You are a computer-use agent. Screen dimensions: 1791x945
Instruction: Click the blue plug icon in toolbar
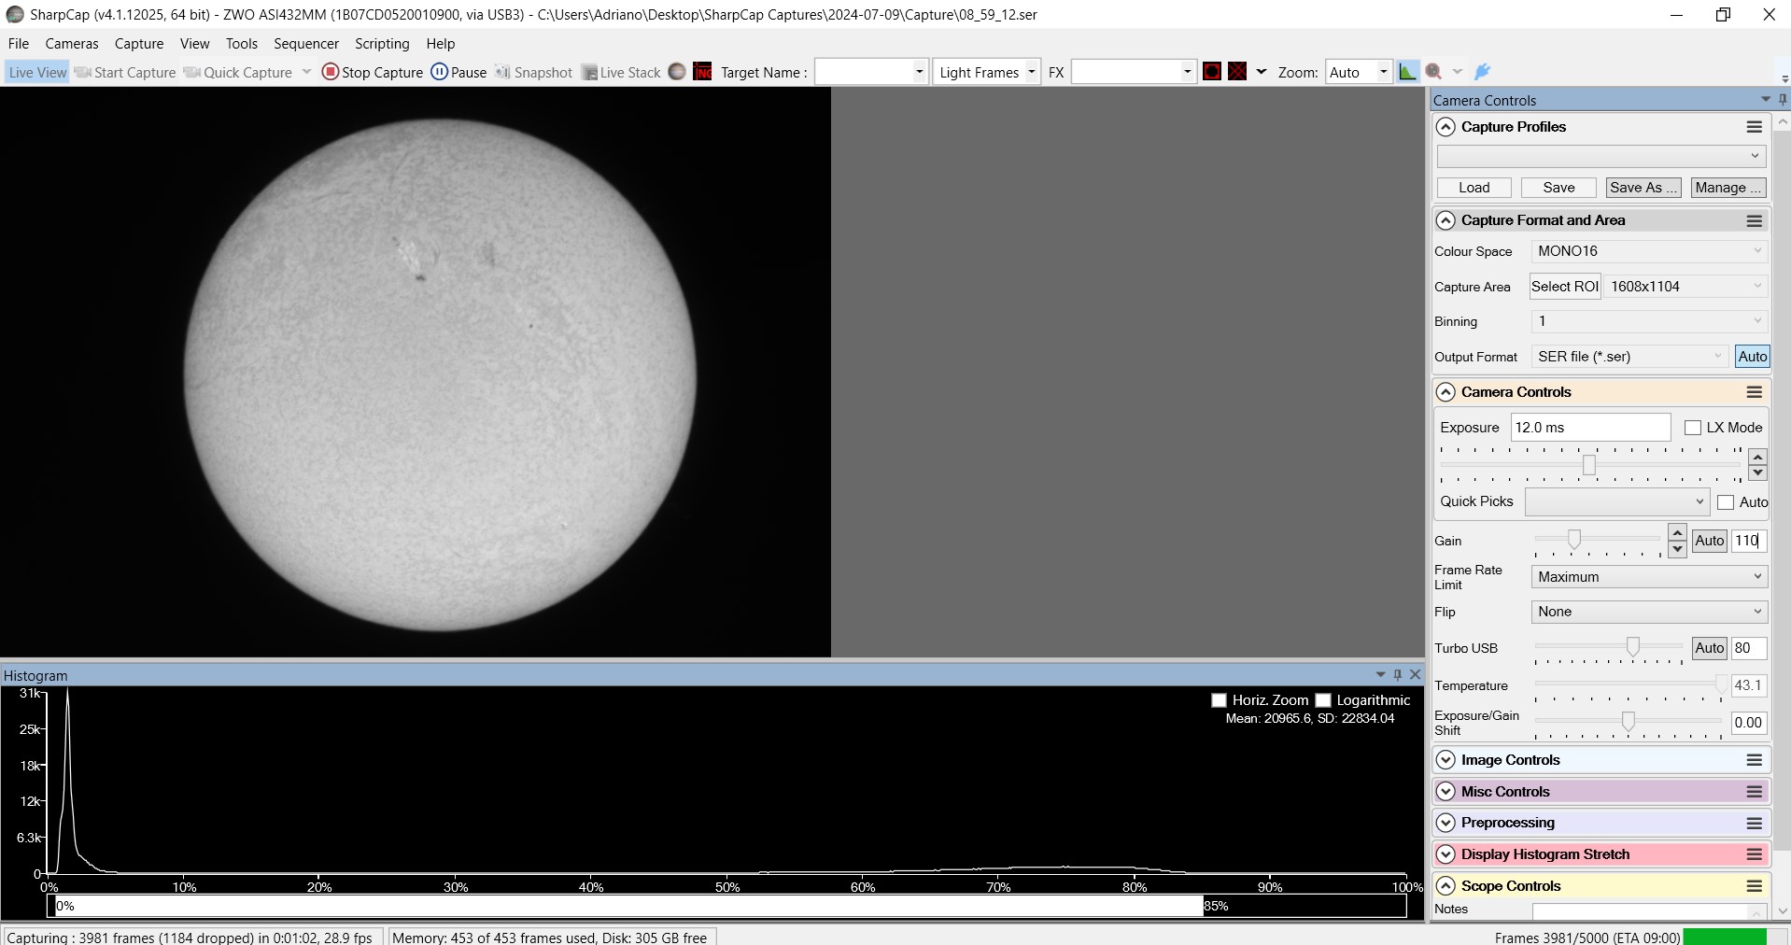[x=1482, y=72]
